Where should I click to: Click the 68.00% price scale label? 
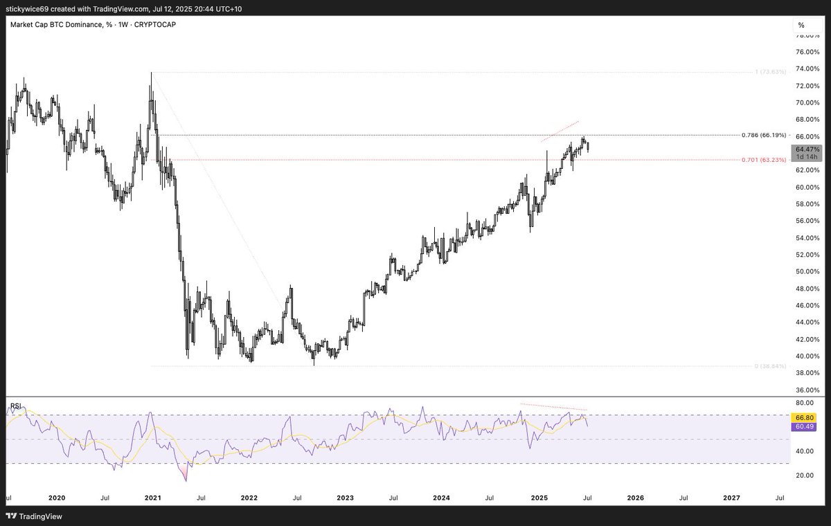[x=807, y=120]
